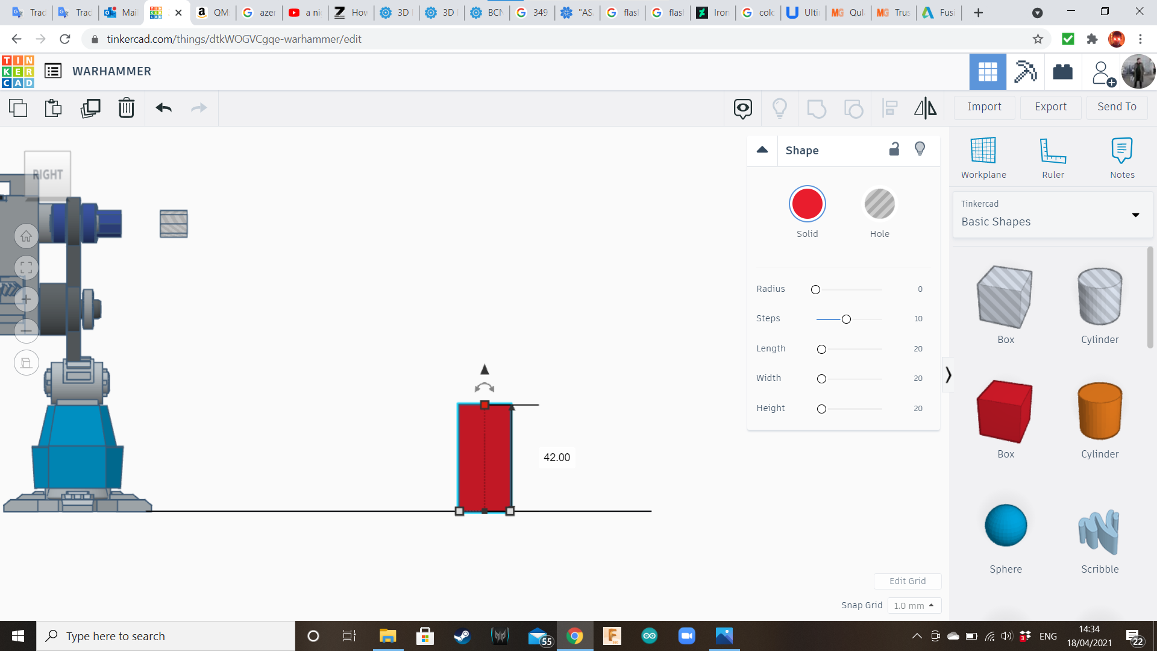Click the Undo arrow icon
Image resolution: width=1157 pixels, height=651 pixels.
pos(163,108)
